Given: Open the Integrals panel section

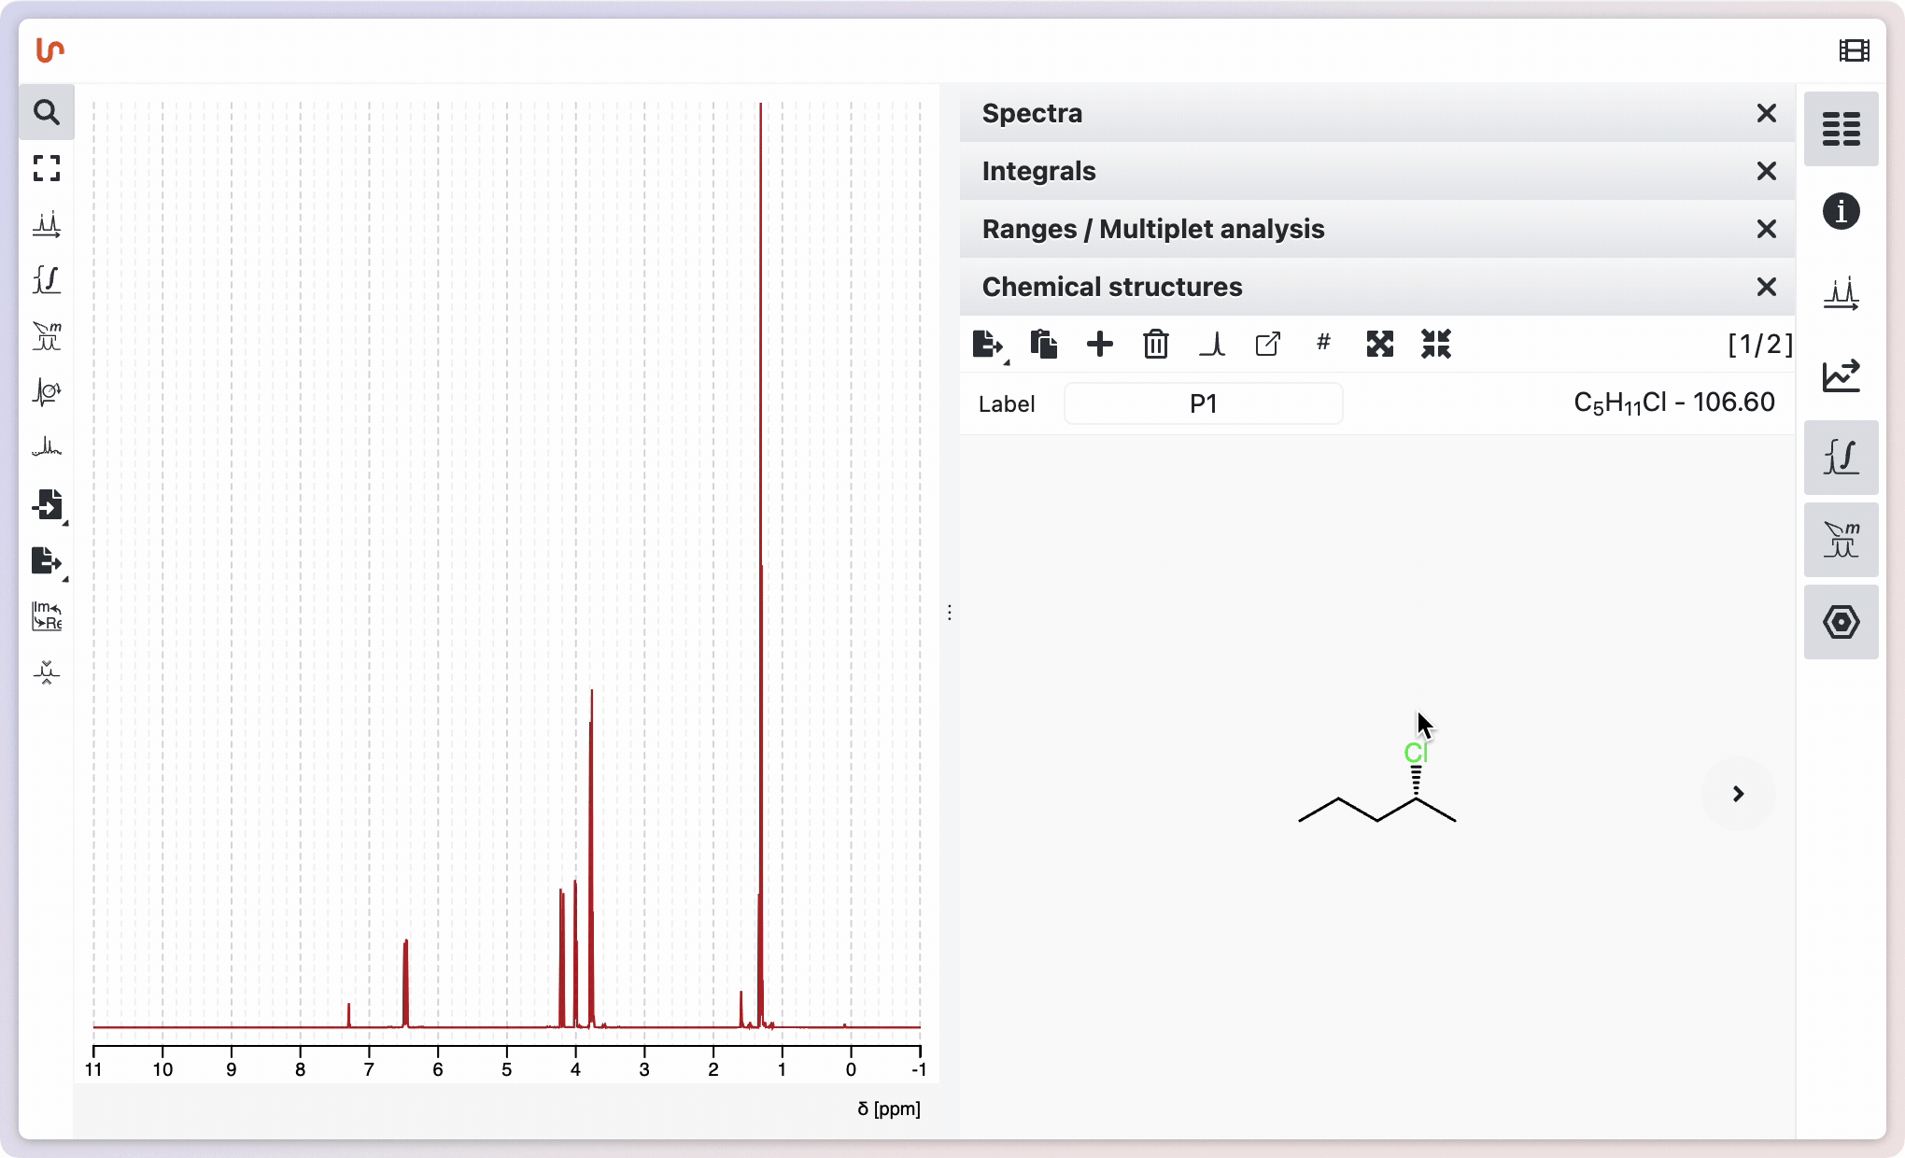Looking at the screenshot, I should click(x=1038, y=171).
